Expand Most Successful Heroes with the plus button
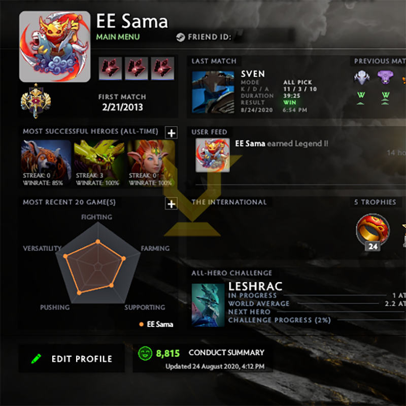The height and width of the screenshot is (406, 406). [x=171, y=133]
